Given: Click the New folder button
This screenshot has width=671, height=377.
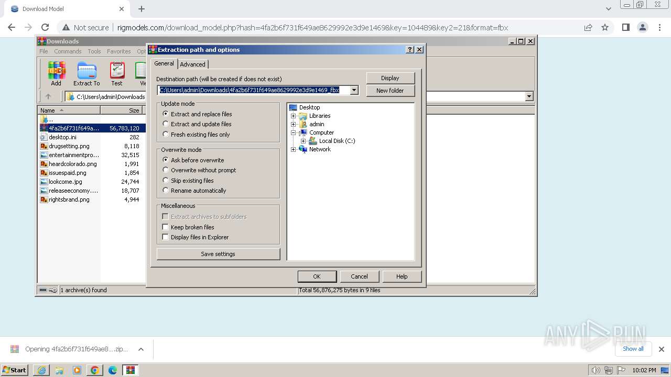Looking at the screenshot, I should pos(390,91).
